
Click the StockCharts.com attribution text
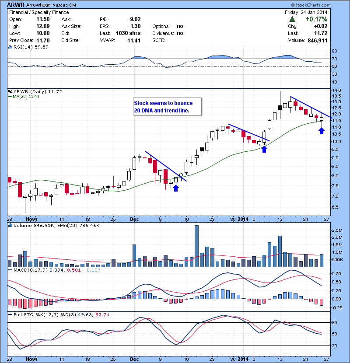311,5
